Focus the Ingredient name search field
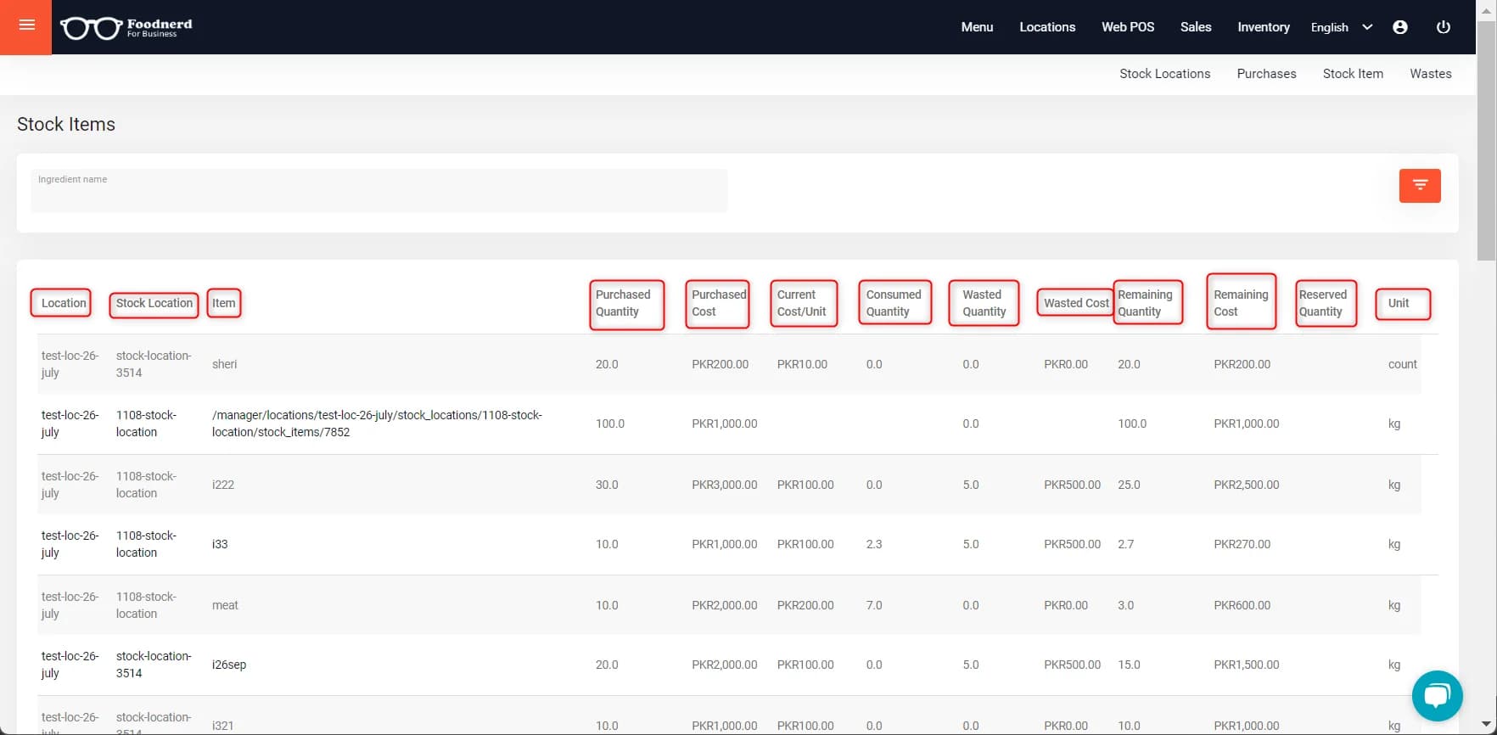Viewport: 1497px width, 735px height. [x=379, y=191]
